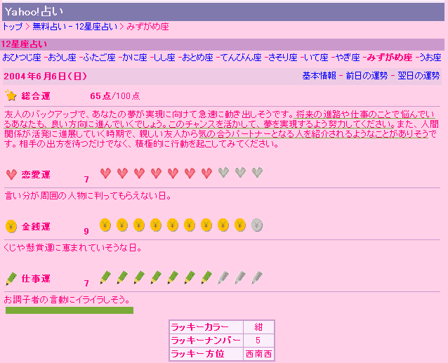Go to うお座 horoscope

[430, 58]
